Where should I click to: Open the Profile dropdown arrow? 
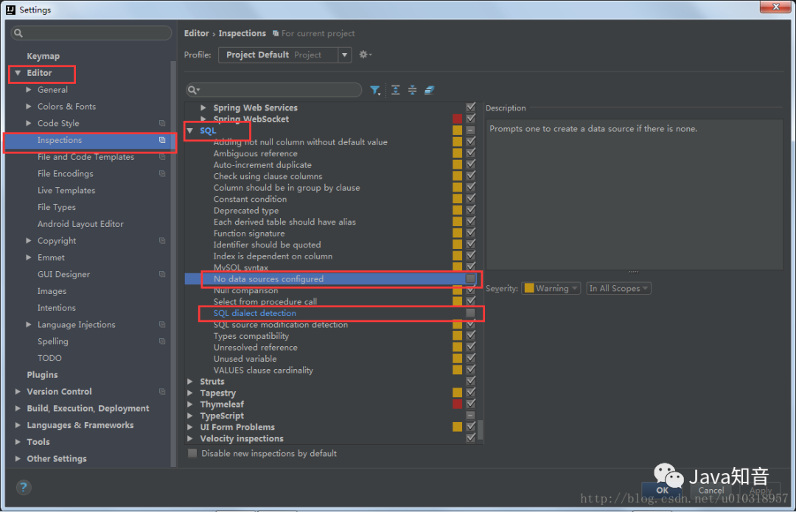coord(345,55)
